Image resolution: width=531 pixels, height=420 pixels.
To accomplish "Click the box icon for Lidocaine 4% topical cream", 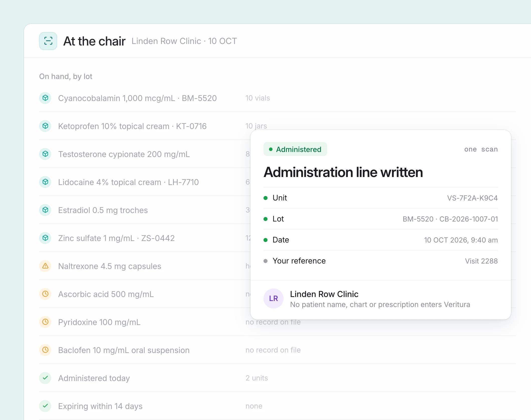I will [45, 182].
